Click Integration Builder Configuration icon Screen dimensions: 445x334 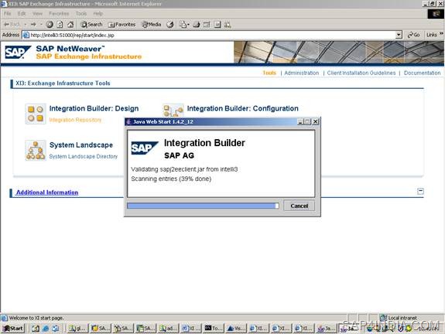(x=173, y=111)
